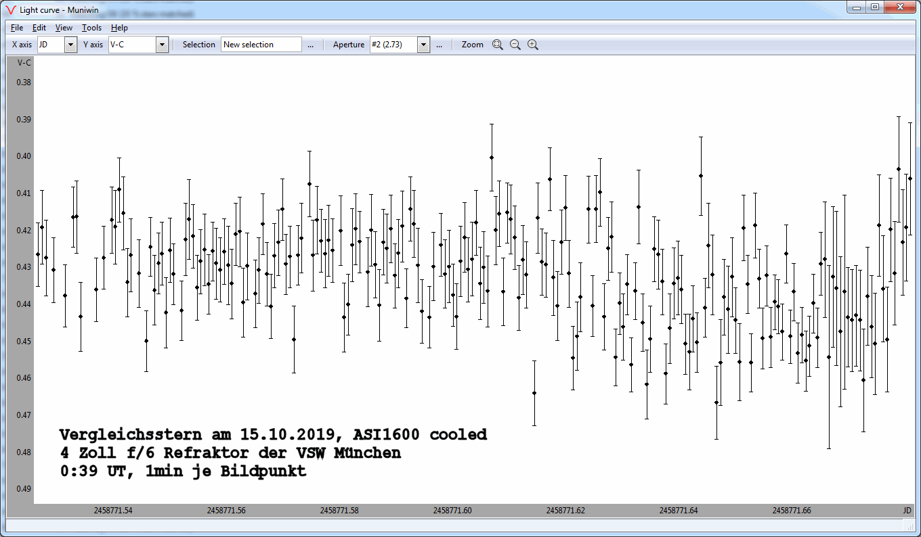Viewport: 921px width, 537px height.
Task: Open the Edit menu
Action: (39, 28)
